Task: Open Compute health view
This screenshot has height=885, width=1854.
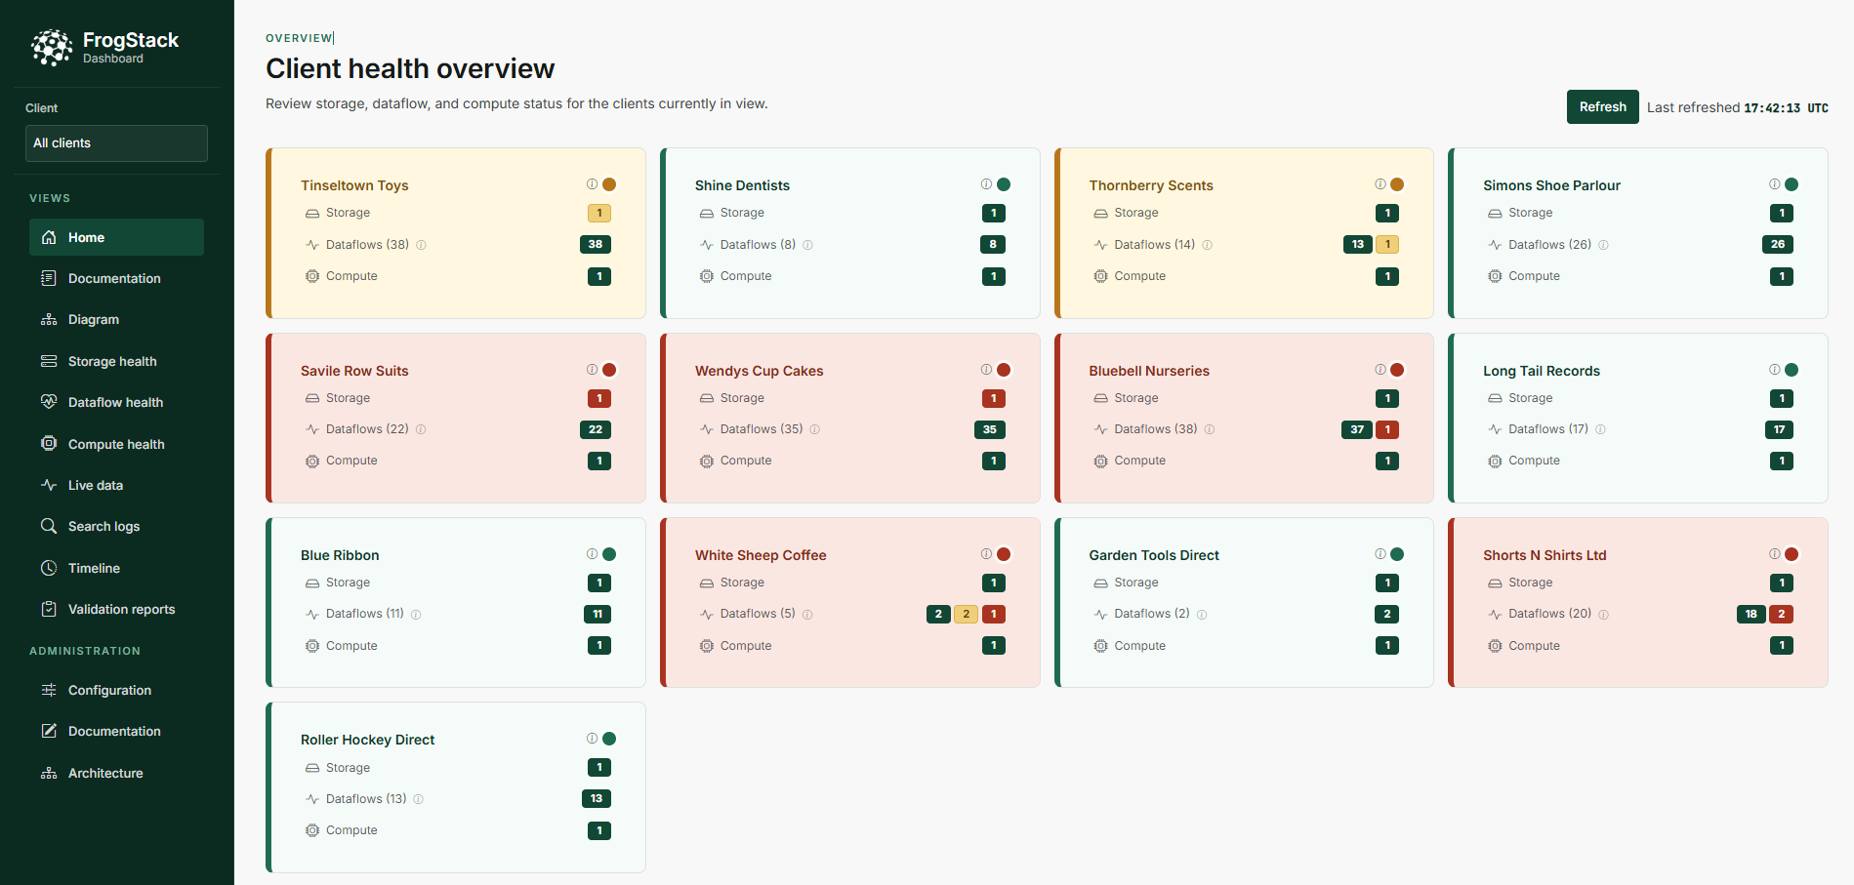Action: 116,444
